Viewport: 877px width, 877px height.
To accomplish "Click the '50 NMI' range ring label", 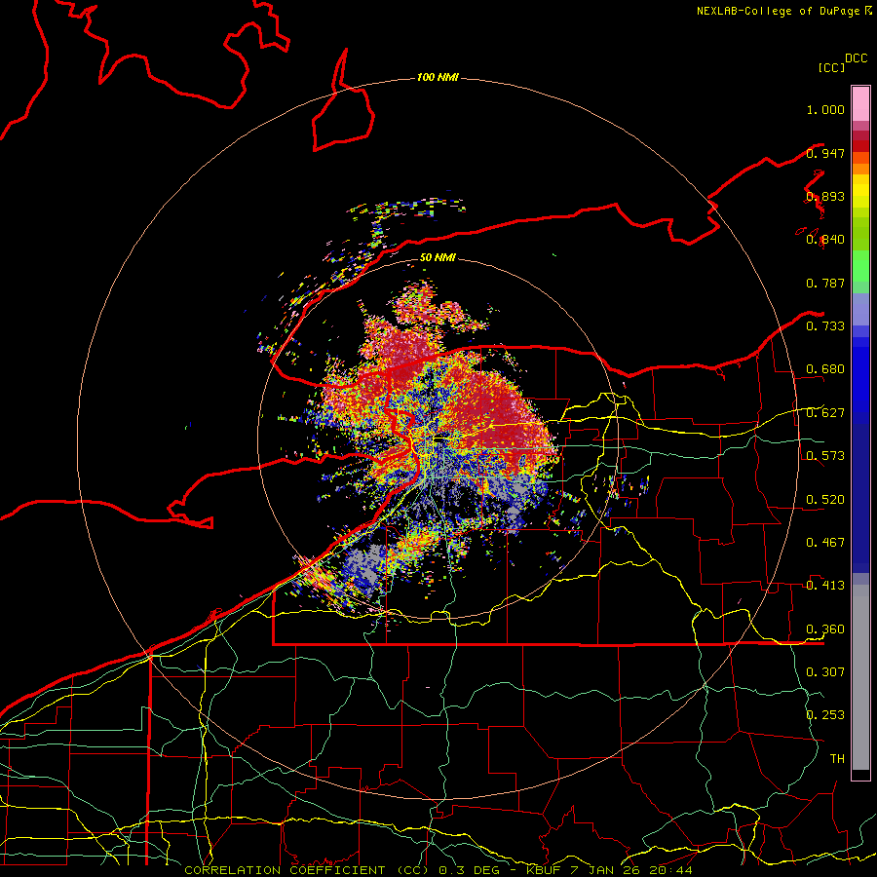I will point(438,258).
